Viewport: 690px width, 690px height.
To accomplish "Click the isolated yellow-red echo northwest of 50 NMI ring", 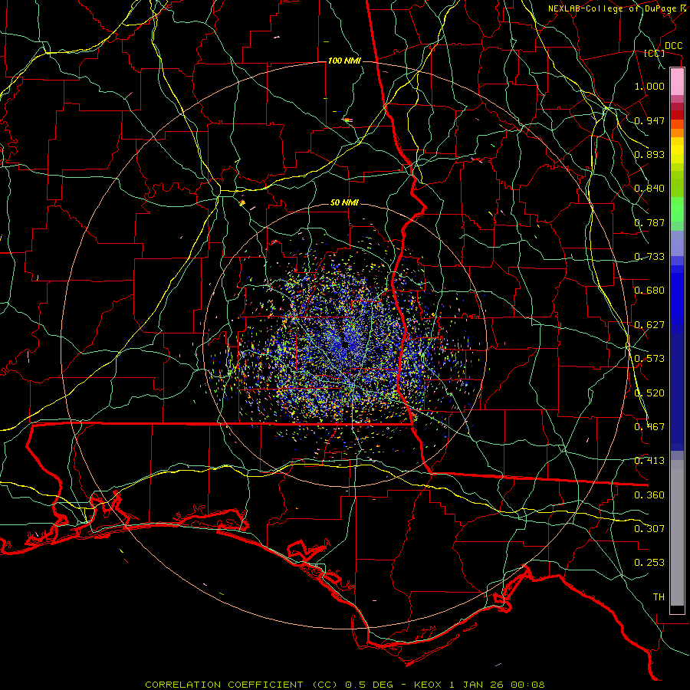I will click(x=242, y=203).
